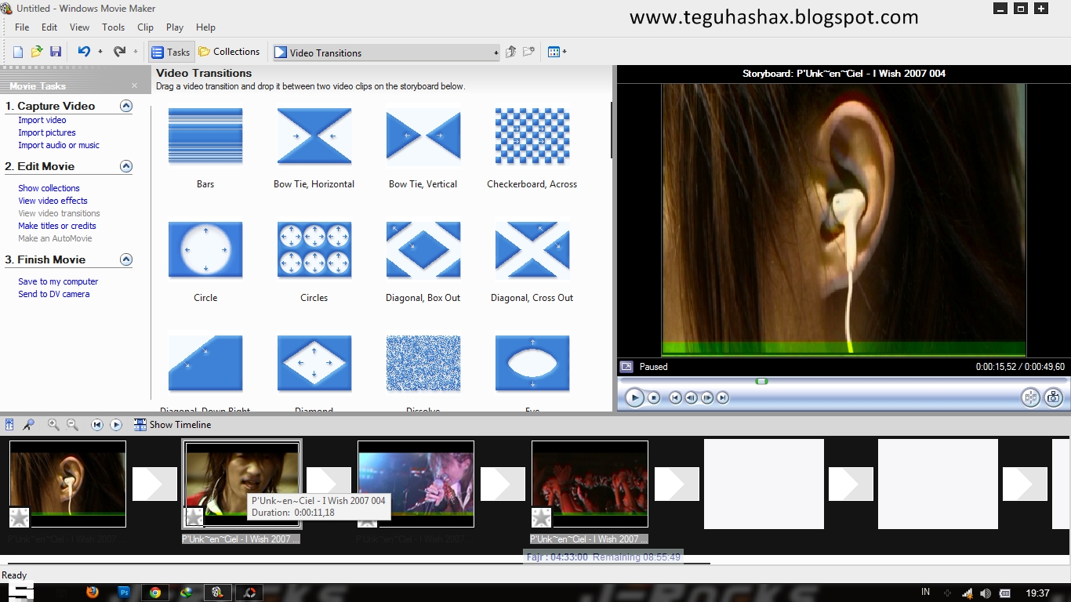Image resolution: width=1071 pixels, height=602 pixels.
Task: Click the Import video link
Action: (42, 120)
